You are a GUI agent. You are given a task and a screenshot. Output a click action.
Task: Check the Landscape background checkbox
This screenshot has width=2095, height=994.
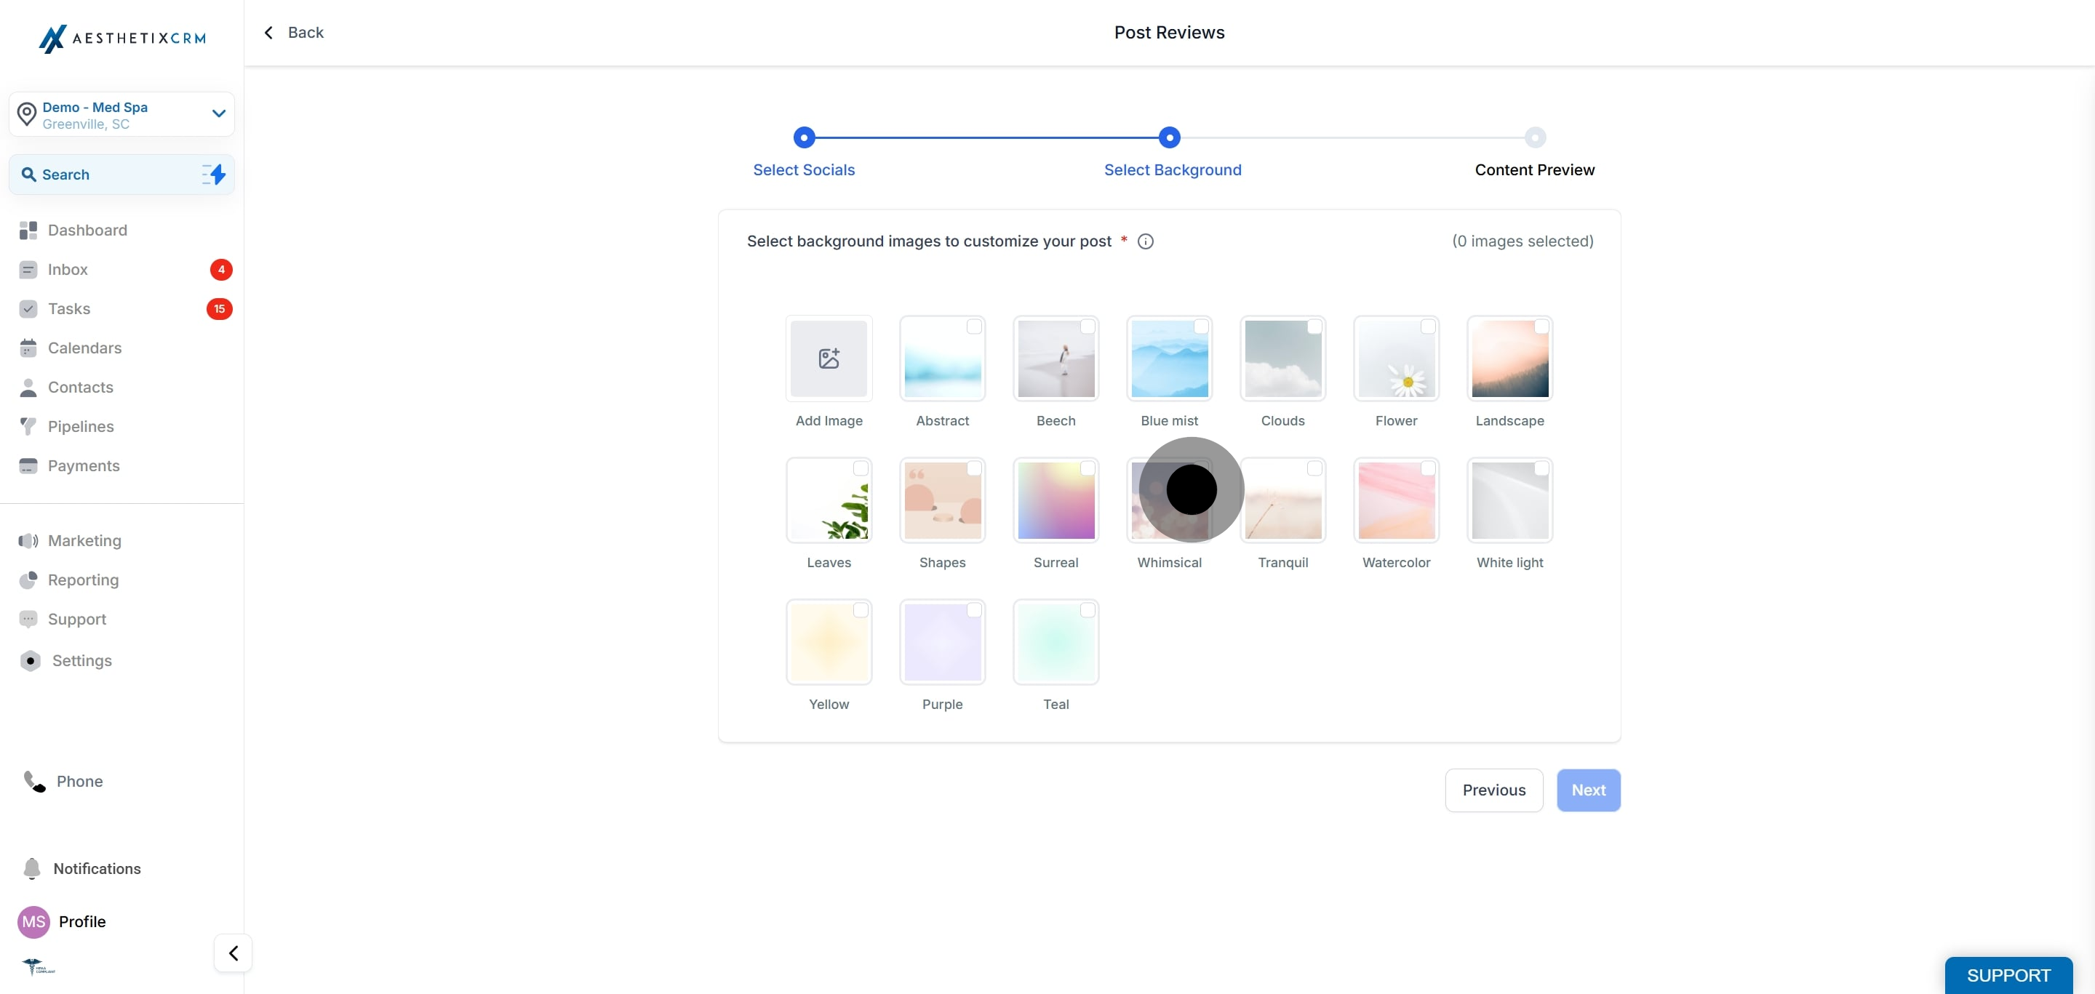[x=1541, y=326]
